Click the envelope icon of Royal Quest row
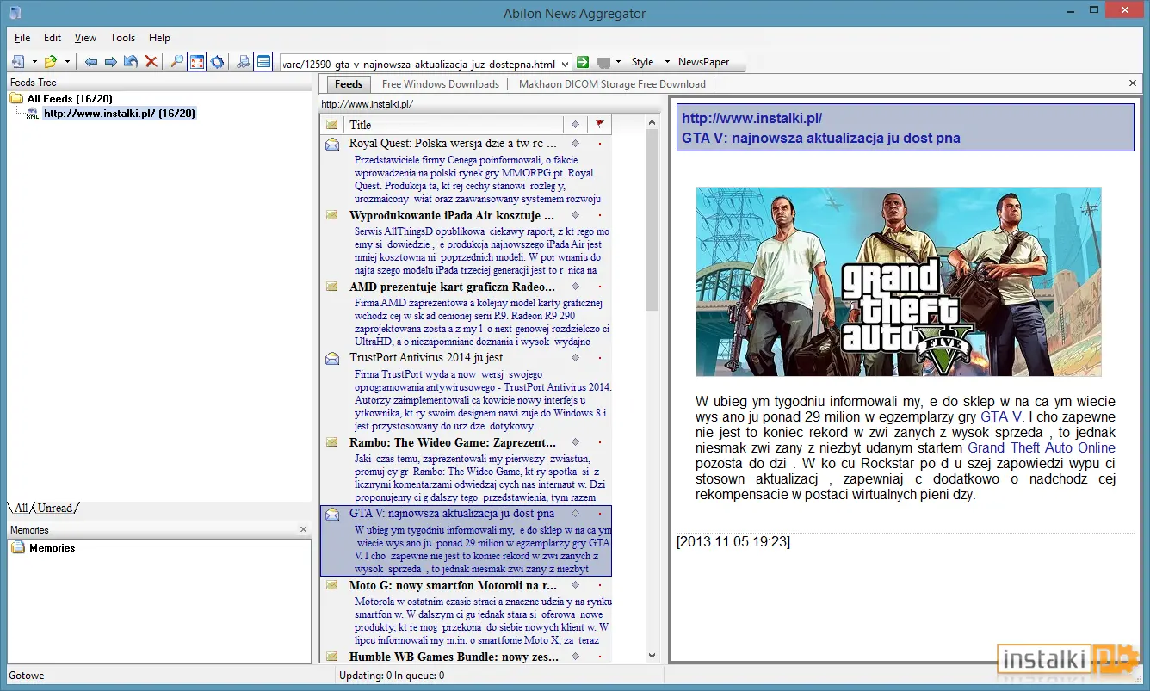This screenshot has width=1150, height=691. coord(332,145)
